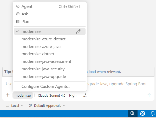This screenshot has height=118, width=156.
Task: Open the notifications bell icon
Action: coord(153,113)
